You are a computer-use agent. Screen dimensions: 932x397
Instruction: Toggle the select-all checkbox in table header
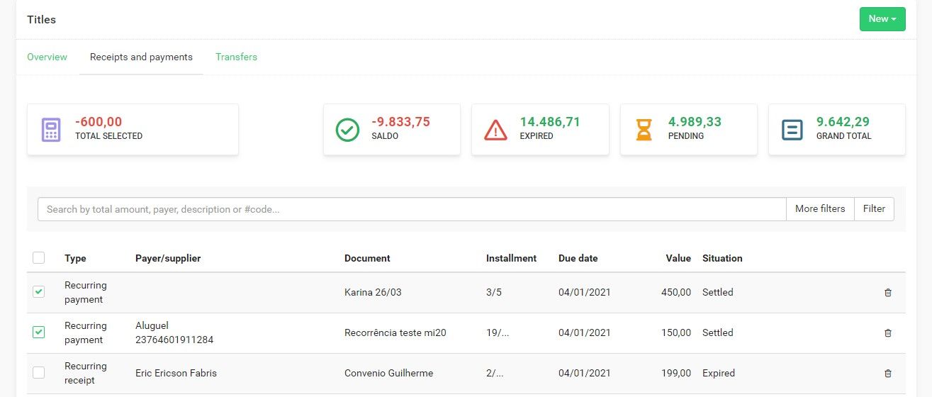pos(38,258)
